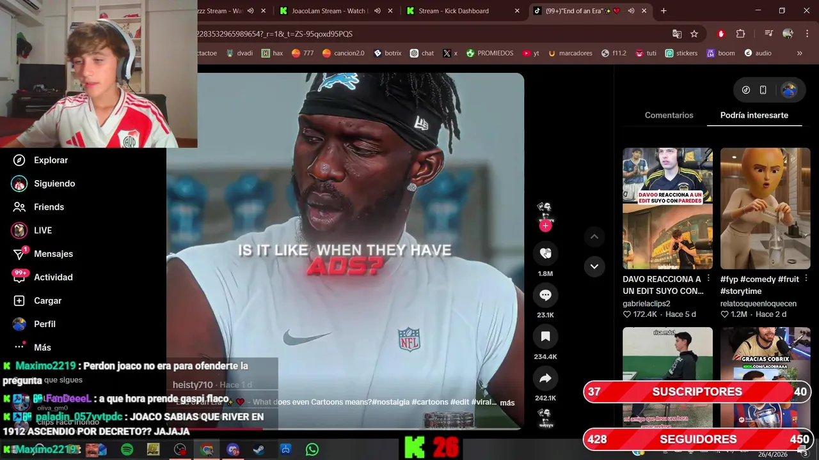
Task: Switch to JoacoLam Stream browser tab
Action: coord(330,11)
